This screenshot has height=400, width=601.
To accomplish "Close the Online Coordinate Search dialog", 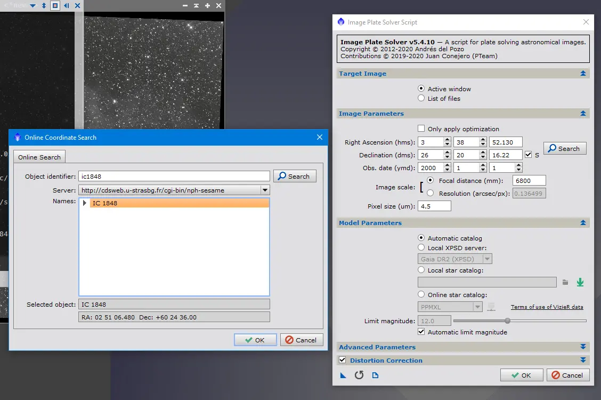I will pos(320,137).
